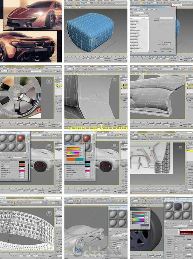Click ViewCube in the tire tread wireframe viewport

[x=49, y=213]
